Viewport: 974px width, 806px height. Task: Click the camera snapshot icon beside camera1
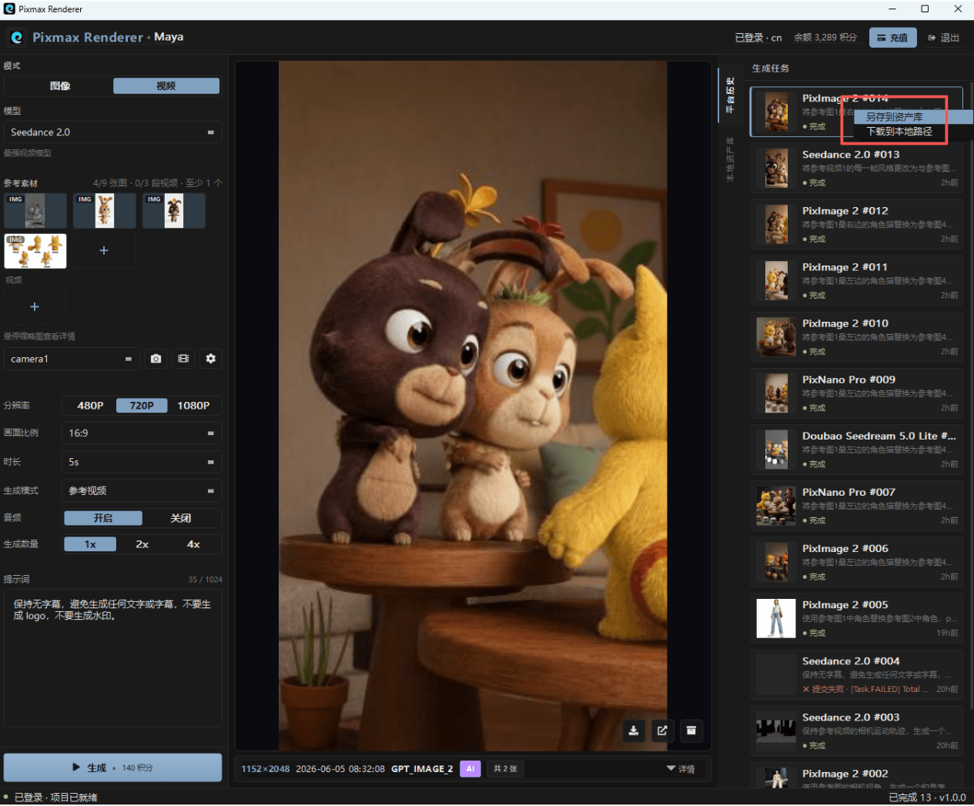coord(156,359)
